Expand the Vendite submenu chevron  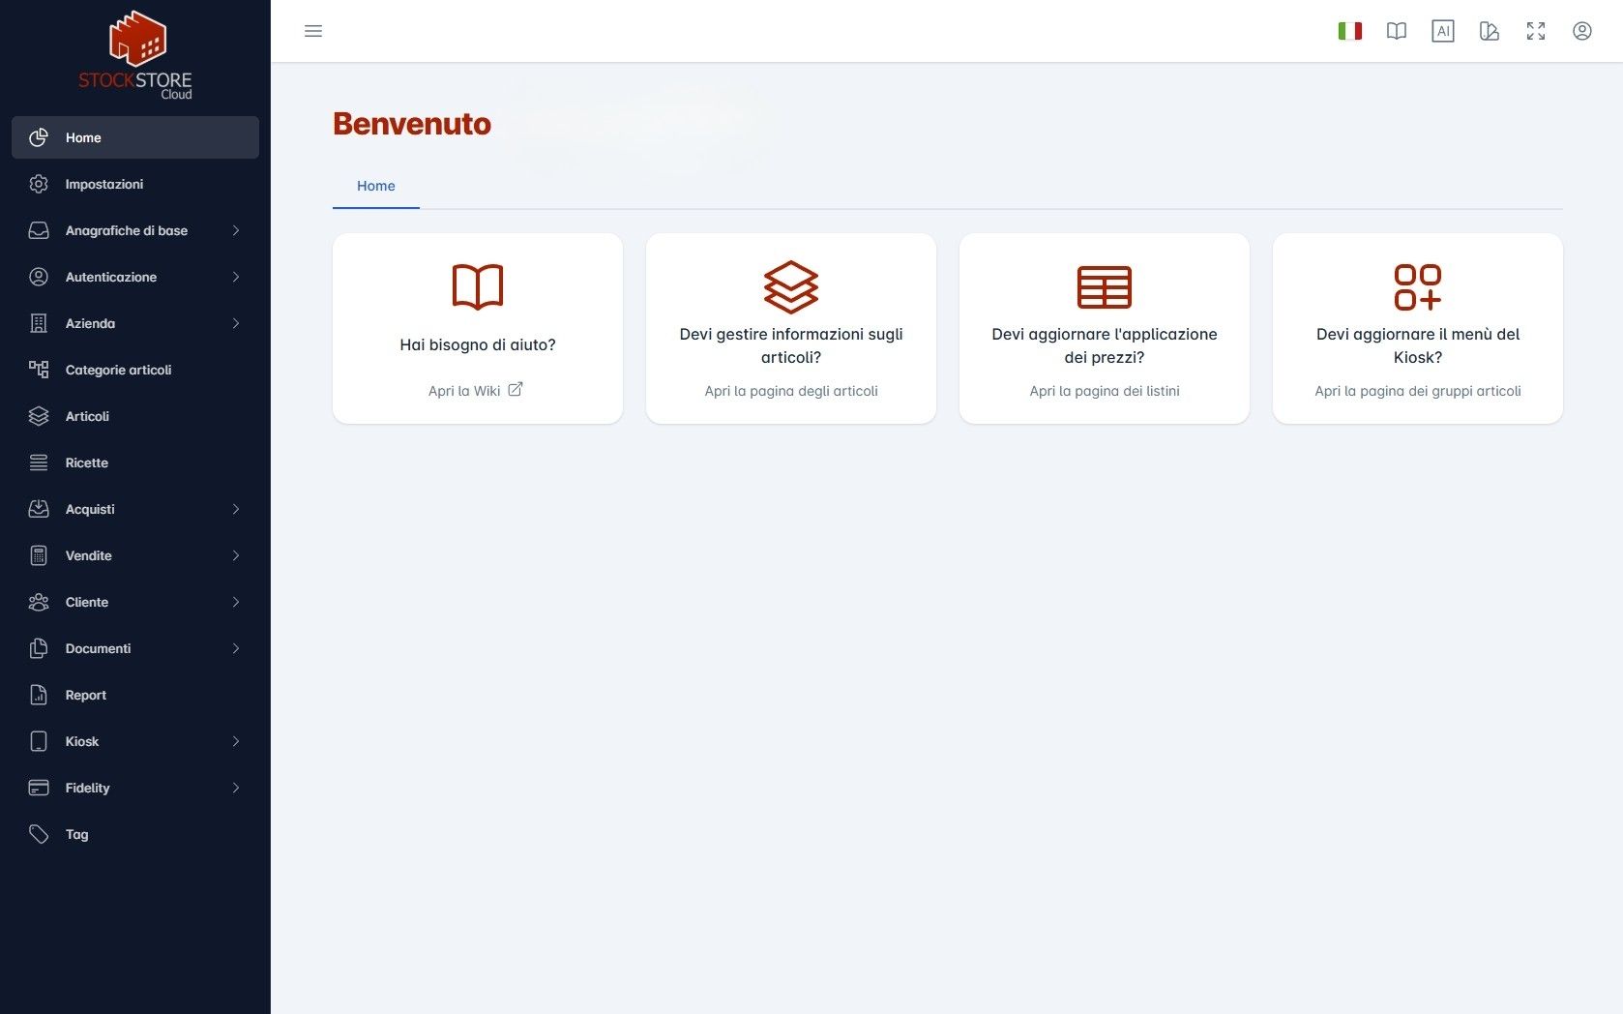click(236, 555)
